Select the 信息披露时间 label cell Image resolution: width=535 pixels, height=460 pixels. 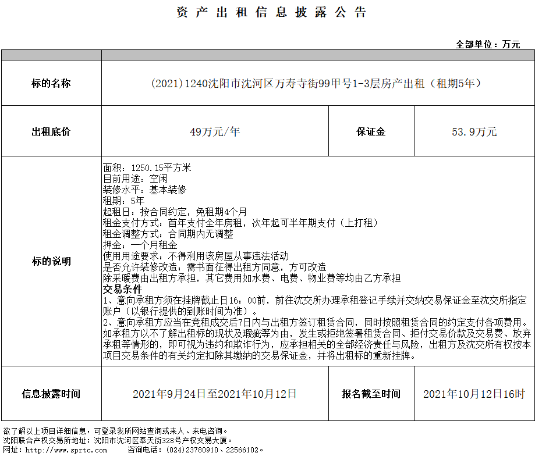[x=51, y=394]
